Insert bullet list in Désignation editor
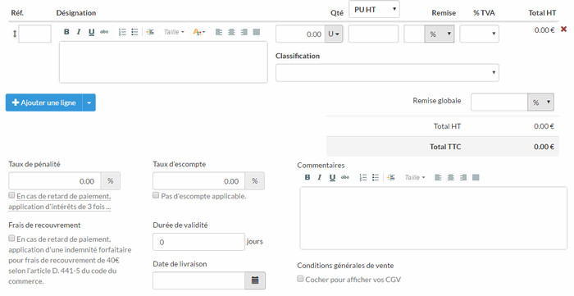Viewport: 574px width, 296px height. (134, 32)
